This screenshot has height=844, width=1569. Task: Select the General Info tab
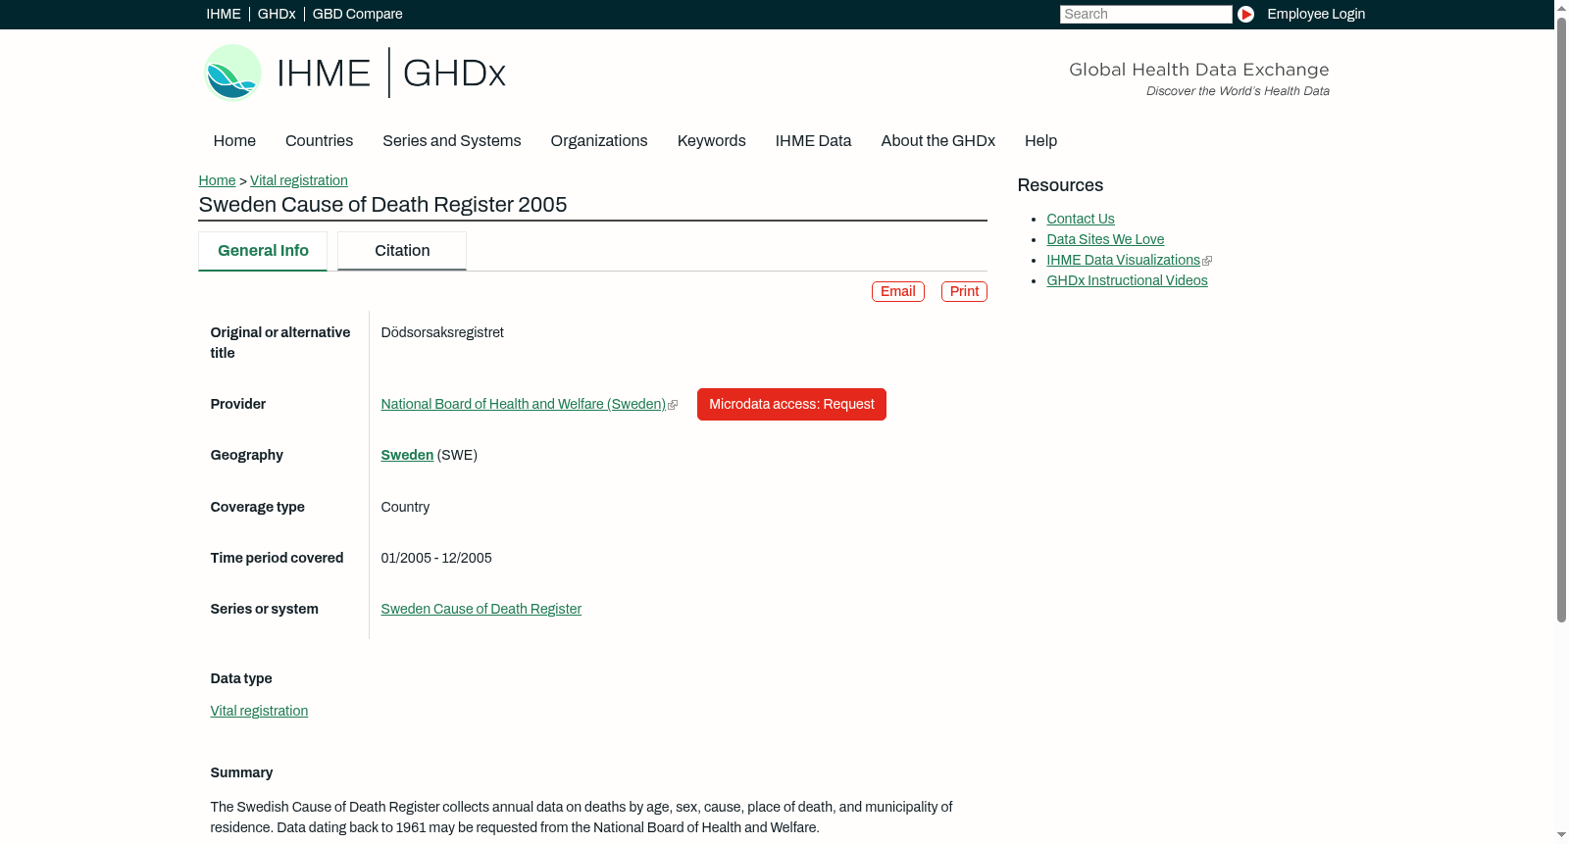pyautogui.click(x=263, y=251)
